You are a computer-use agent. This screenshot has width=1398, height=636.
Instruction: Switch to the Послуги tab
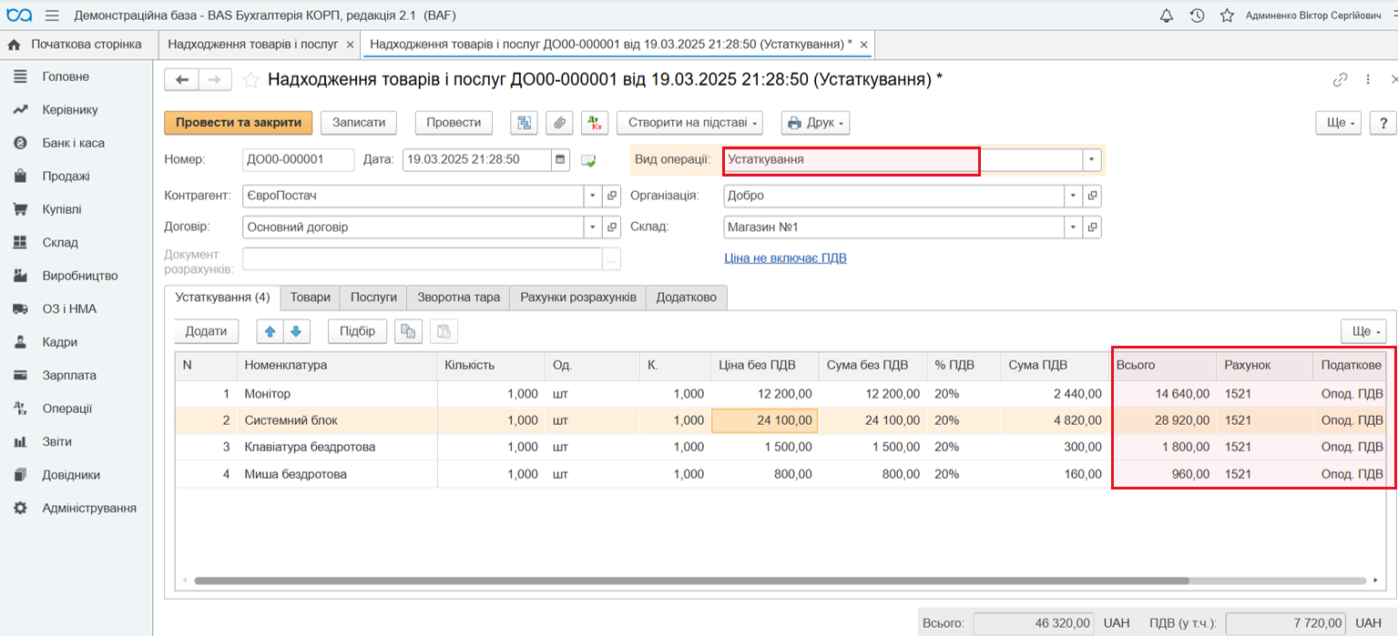pyautogui.click(x=373, y=298)
